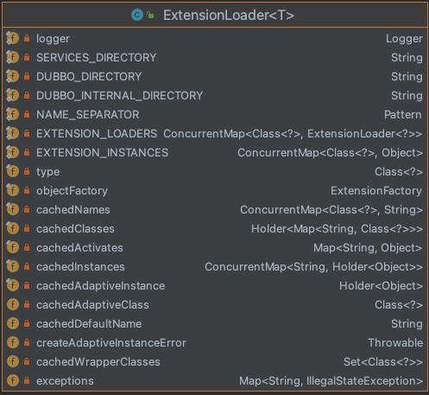Click the Map<String, IllegalStateException> type
Image resolution: width=429 pixels, height=395 pixels.
tap(331, 381)
